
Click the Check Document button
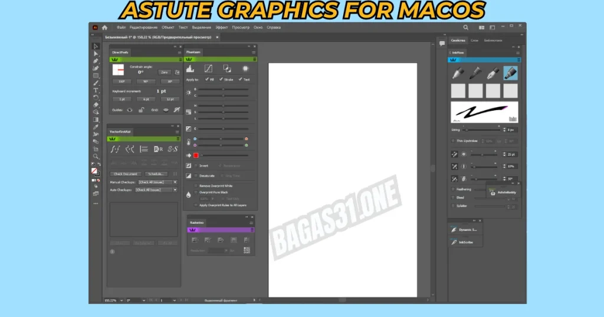pos(126,174)
